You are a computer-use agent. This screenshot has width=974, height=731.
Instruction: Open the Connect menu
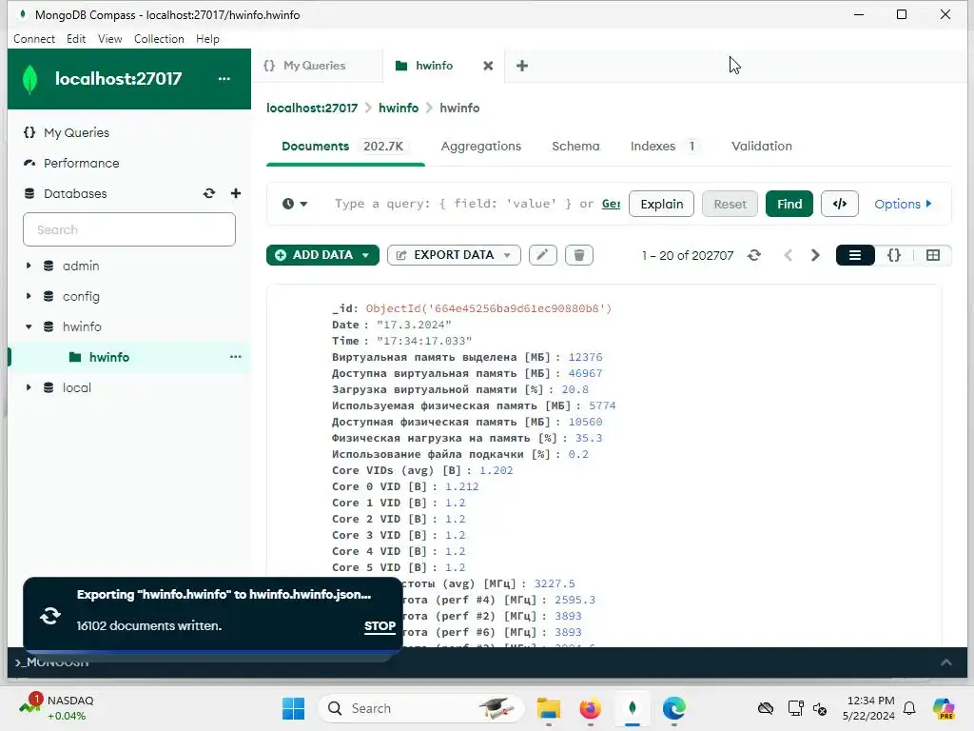tap(34, 38)
